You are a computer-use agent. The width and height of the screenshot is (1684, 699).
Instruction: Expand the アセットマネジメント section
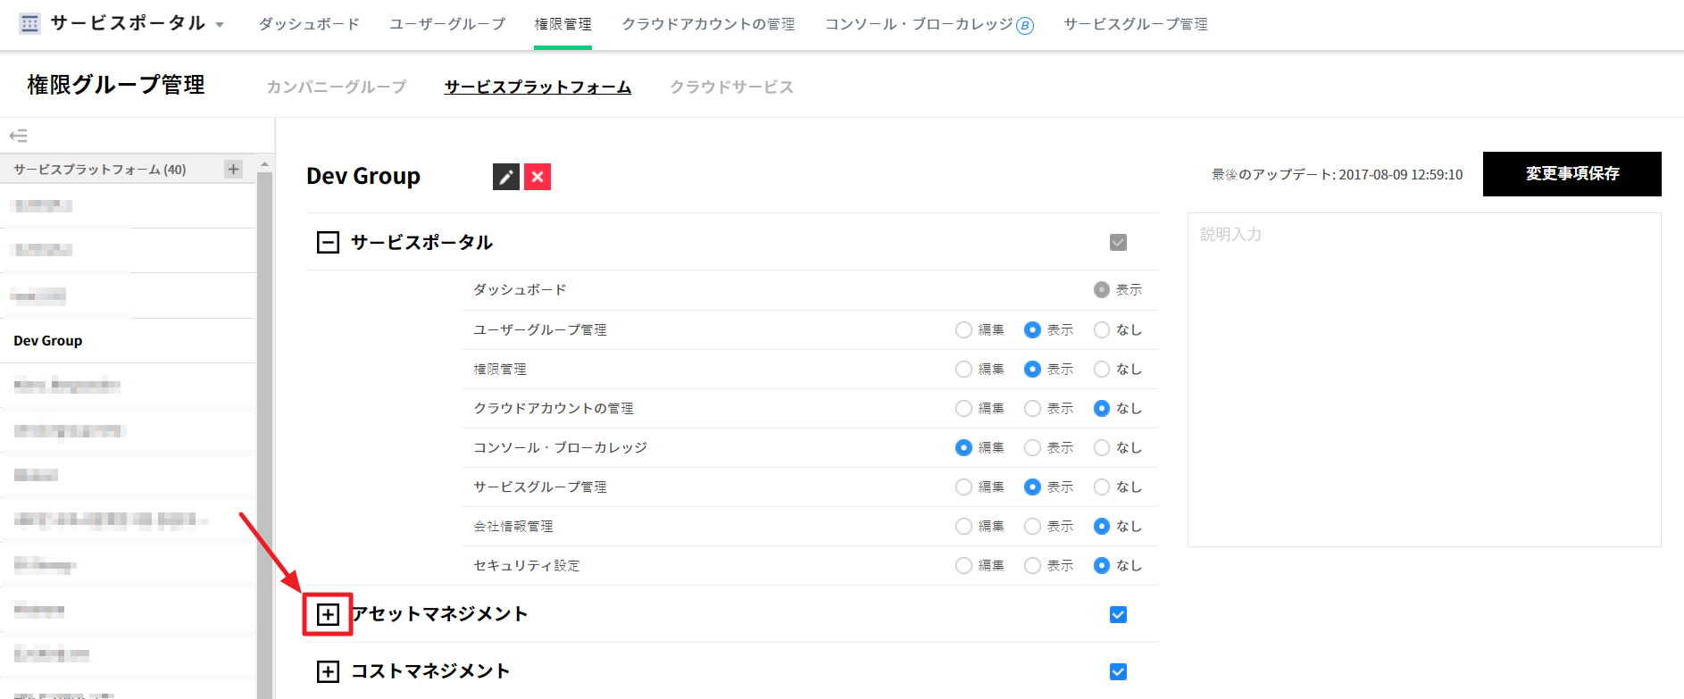(x=328, y=614)
